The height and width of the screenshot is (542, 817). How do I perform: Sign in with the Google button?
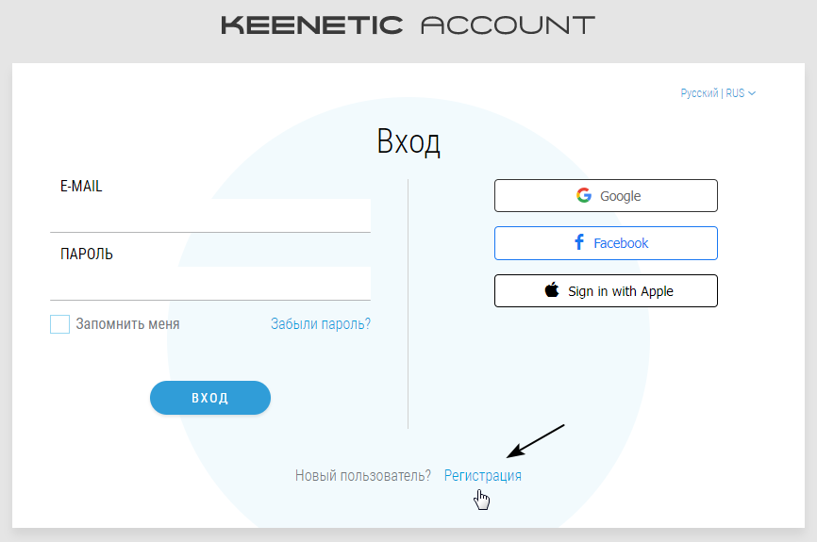click(x=606, y=196)
